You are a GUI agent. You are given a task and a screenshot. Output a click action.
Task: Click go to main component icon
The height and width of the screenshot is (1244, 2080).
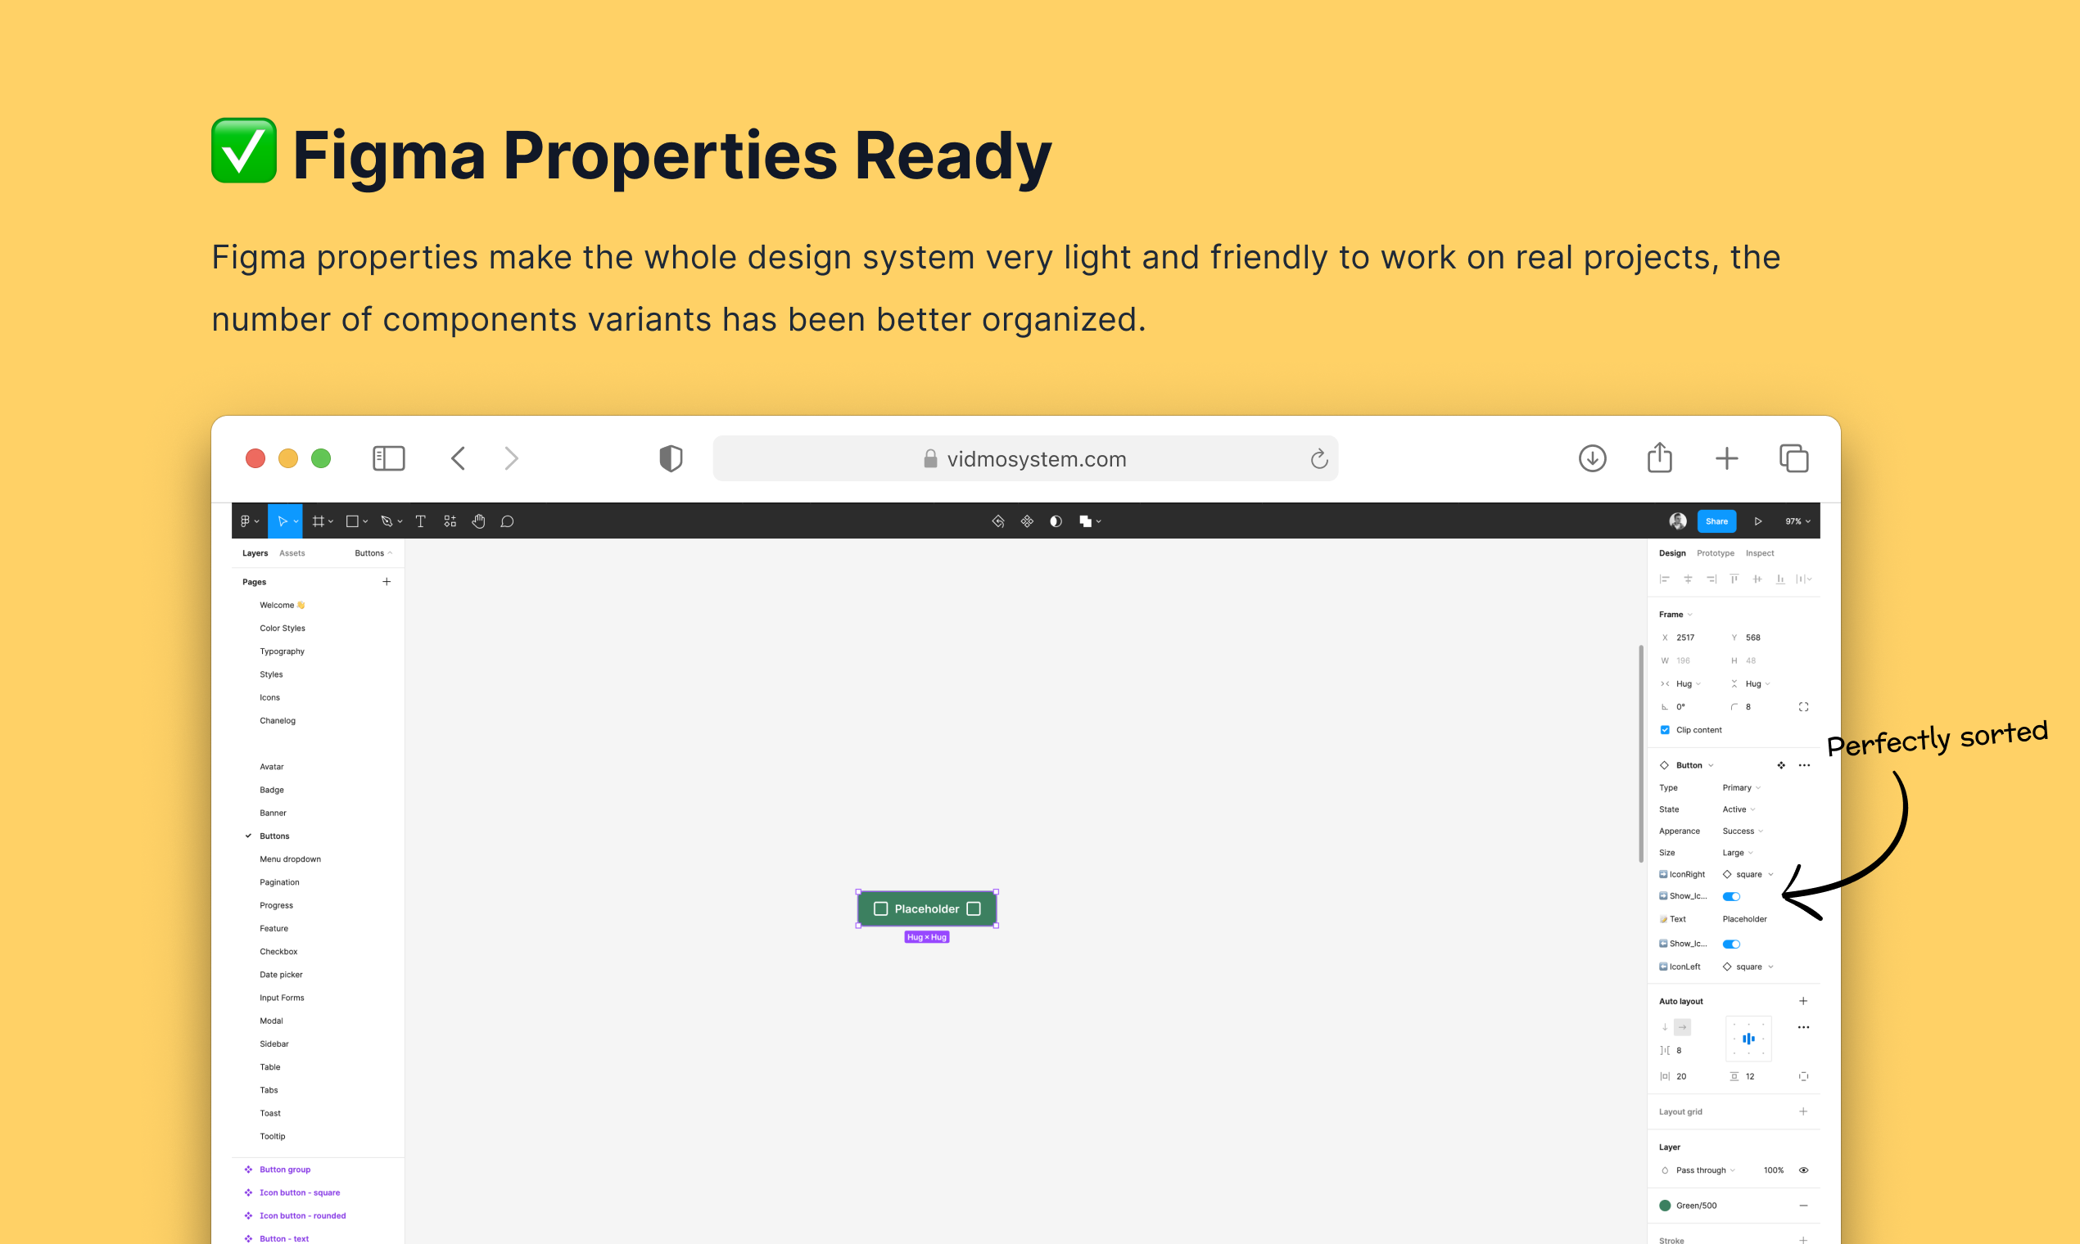[1780, 765]
